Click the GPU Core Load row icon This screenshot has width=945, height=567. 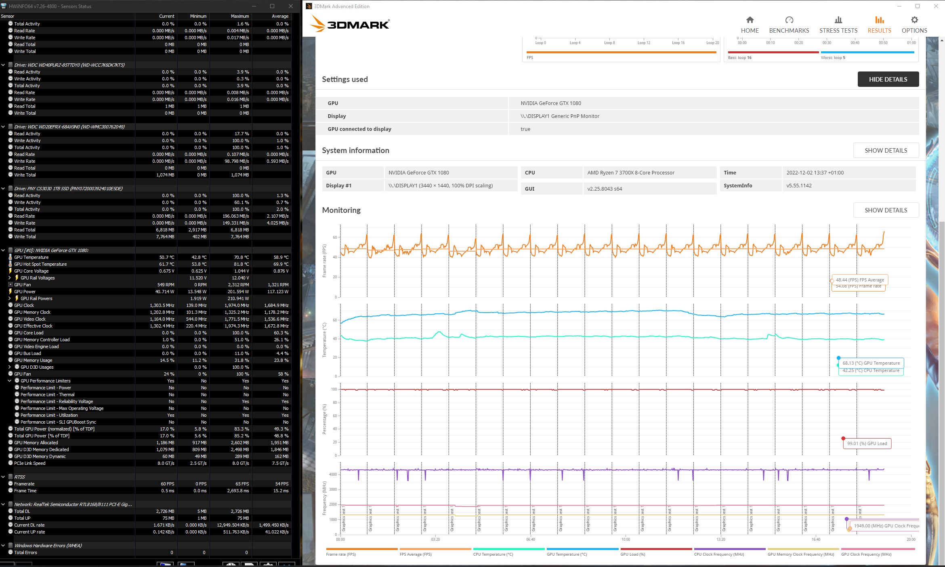point(10,333)
